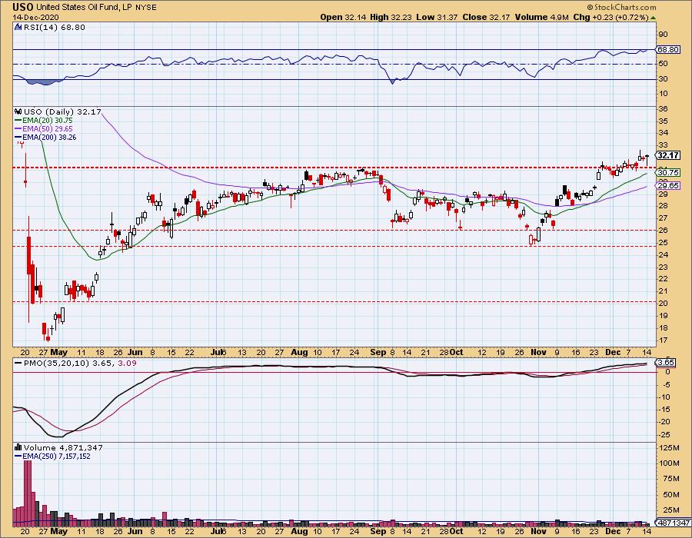Click the green EMA(20) legend line marker
This screenshot has width=692, height=538.
tap(18, 121)
